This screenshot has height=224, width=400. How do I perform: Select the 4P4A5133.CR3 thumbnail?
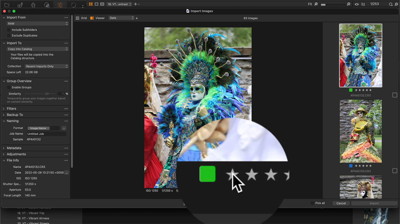click(361, 131)
